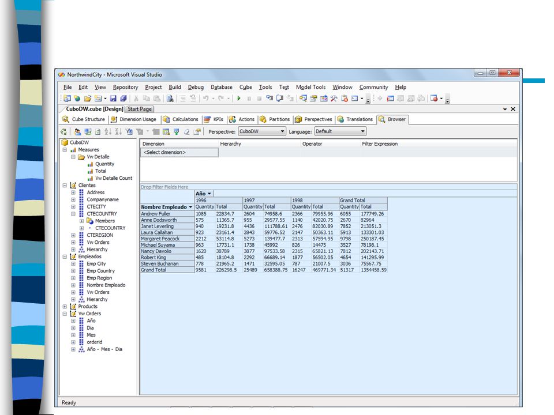554x415 pixels.
Task: Click the Process cube icon in Browser toolbar
Action: point(63,131)
